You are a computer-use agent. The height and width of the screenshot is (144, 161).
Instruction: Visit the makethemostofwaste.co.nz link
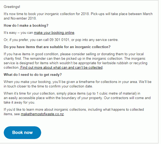pos(43,114)
